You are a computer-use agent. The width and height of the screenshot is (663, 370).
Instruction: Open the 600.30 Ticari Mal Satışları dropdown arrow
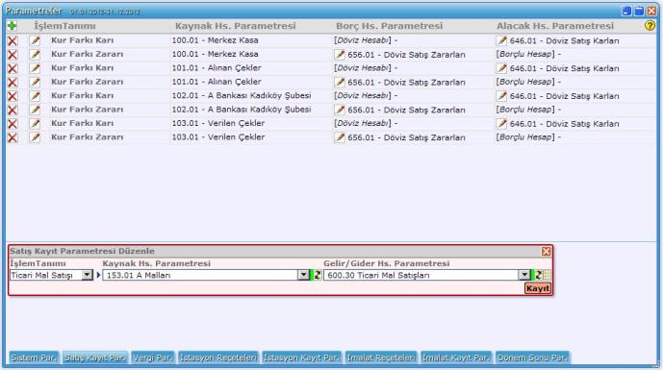click(x=524, y=276)
